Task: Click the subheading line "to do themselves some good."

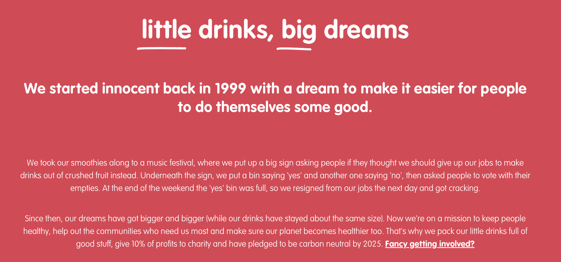Action: (275, 107)
